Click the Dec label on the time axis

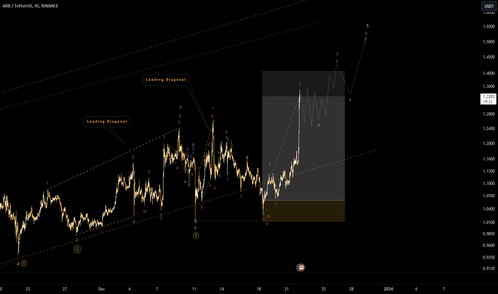tap(102, 289)
